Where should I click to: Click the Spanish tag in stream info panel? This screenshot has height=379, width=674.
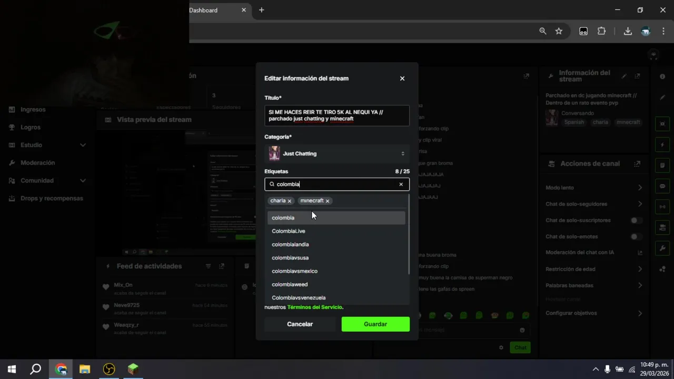click(x=574, y=122)
